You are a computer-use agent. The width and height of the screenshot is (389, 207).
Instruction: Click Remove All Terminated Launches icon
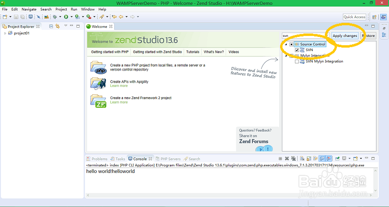294,159
